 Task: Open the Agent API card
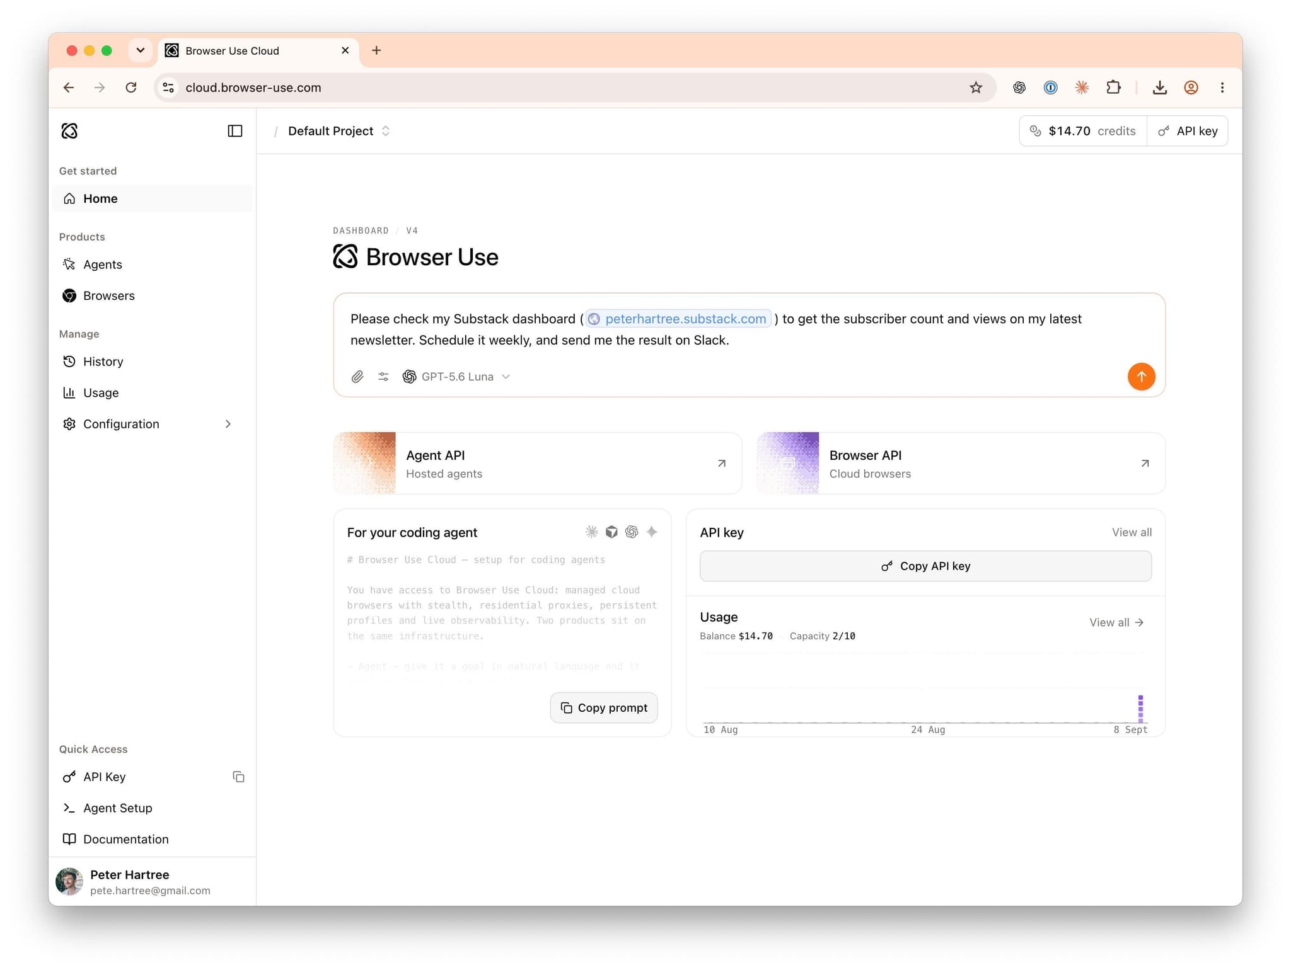[538, 464]
